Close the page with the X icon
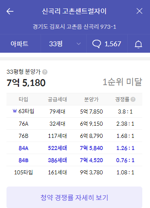Image resolution: width=150 pixels, height=208 pixels. point(139,11)
